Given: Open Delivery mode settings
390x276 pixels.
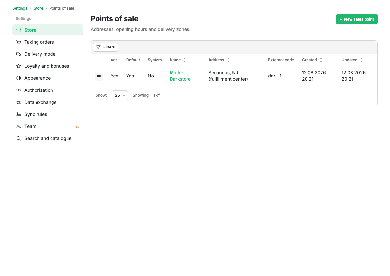Looking at the screenshot, I should (48, 54).
